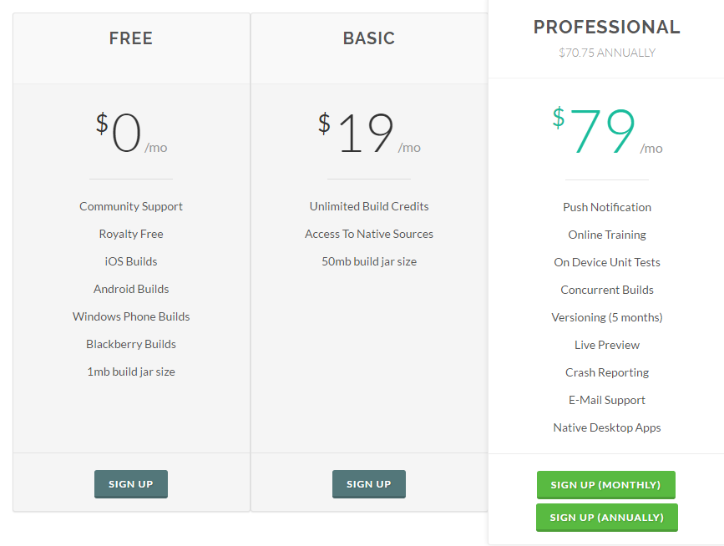This screenshot has height=546, width=724.
Task: Select the PROFESSIONAL plan heading
Action: (607, 27)
